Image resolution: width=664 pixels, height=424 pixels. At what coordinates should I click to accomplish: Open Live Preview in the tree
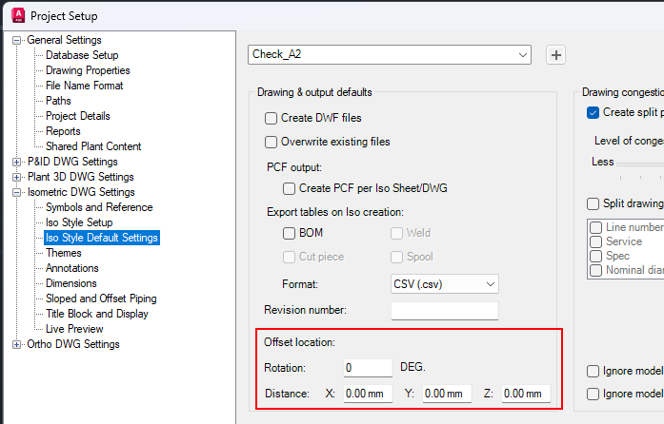pyautogui.click(x=74, y=329)
